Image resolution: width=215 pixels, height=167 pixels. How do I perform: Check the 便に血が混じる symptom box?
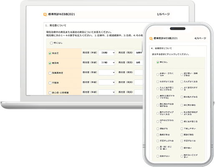coord(182,122)
